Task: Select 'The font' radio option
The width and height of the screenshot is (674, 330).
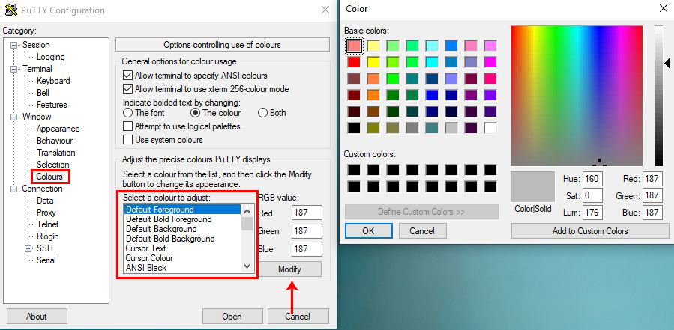Action: point(128,113)
